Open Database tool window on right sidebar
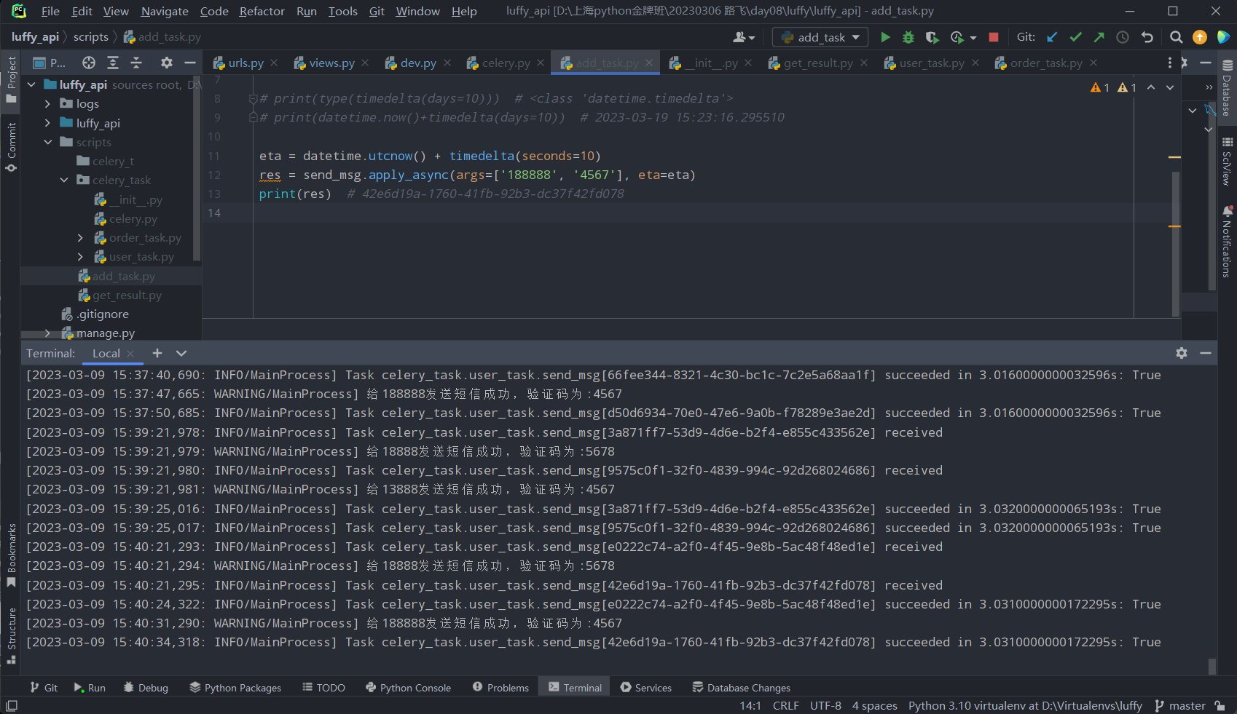The height and width of the screenshot is (714, 1237). point(1228,89)
